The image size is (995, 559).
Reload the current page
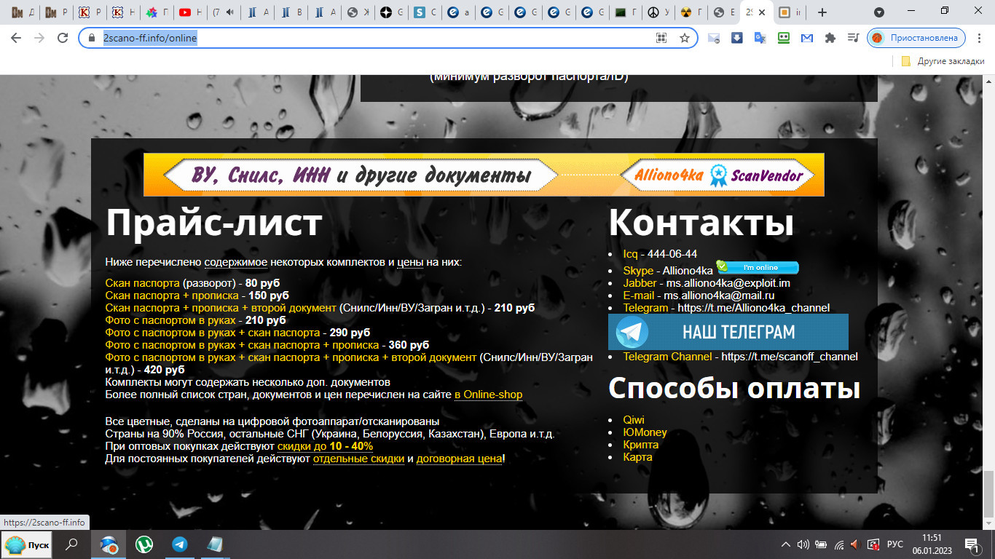click(x=63, y=38)
